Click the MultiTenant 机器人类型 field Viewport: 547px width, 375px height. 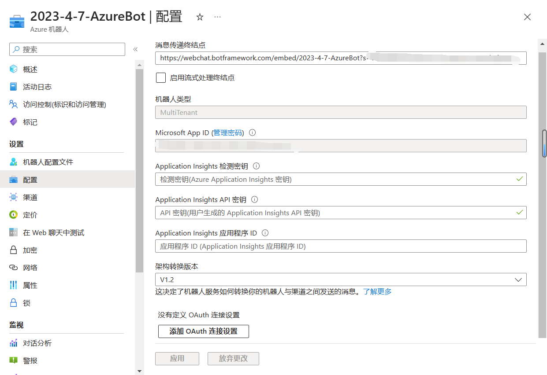pyautogui.click(x=341, y=112)
